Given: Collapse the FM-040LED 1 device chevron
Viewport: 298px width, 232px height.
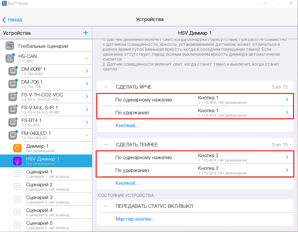Looking at the screenshot, I should point(87,135).
